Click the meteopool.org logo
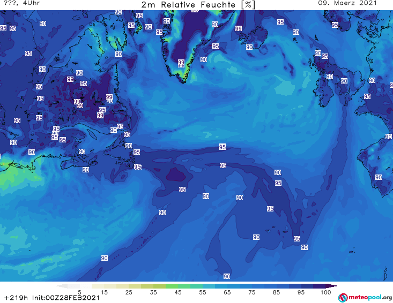 coord(365,298)
